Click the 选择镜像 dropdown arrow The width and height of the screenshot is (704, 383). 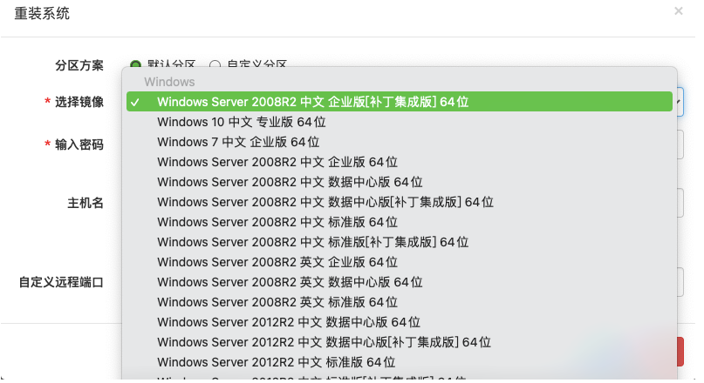click(x=678, y=102)
